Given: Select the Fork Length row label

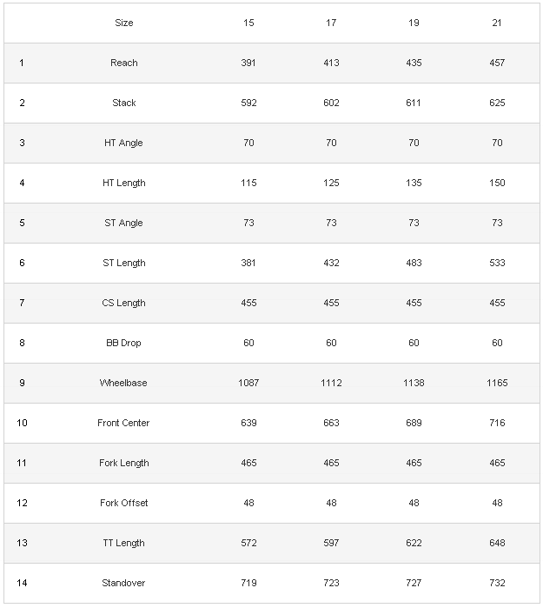Looking at the screenshot, I should pyautogui.click(x=124, y=463).
